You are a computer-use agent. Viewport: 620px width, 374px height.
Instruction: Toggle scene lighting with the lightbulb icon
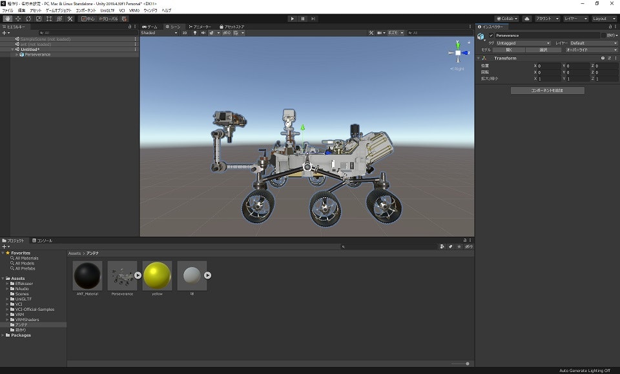(196, 32)
